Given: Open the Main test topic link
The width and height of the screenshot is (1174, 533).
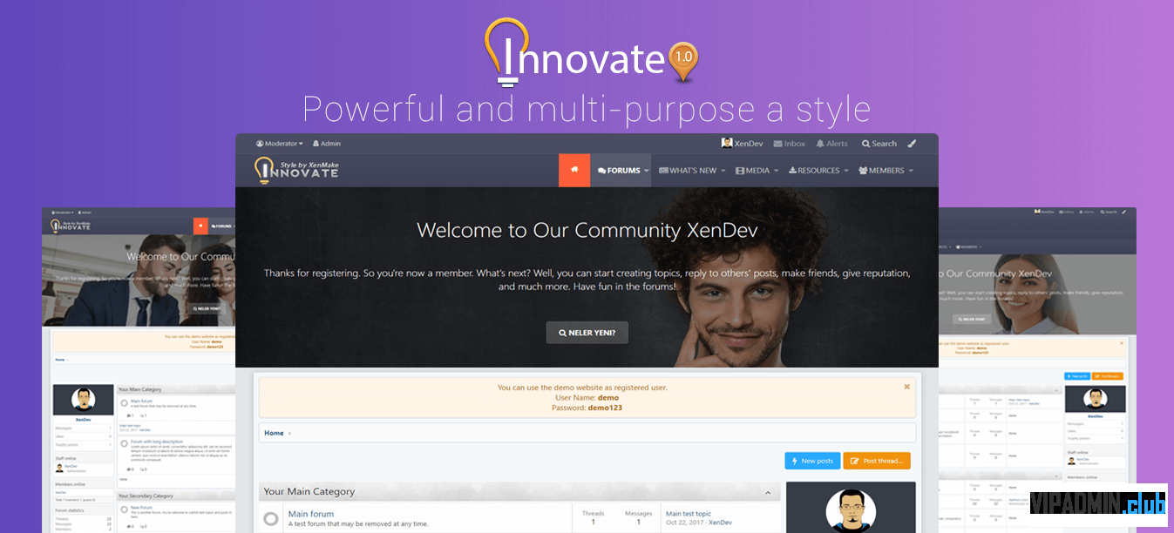Looking at the screenshot, I should [x=689, y=514].
